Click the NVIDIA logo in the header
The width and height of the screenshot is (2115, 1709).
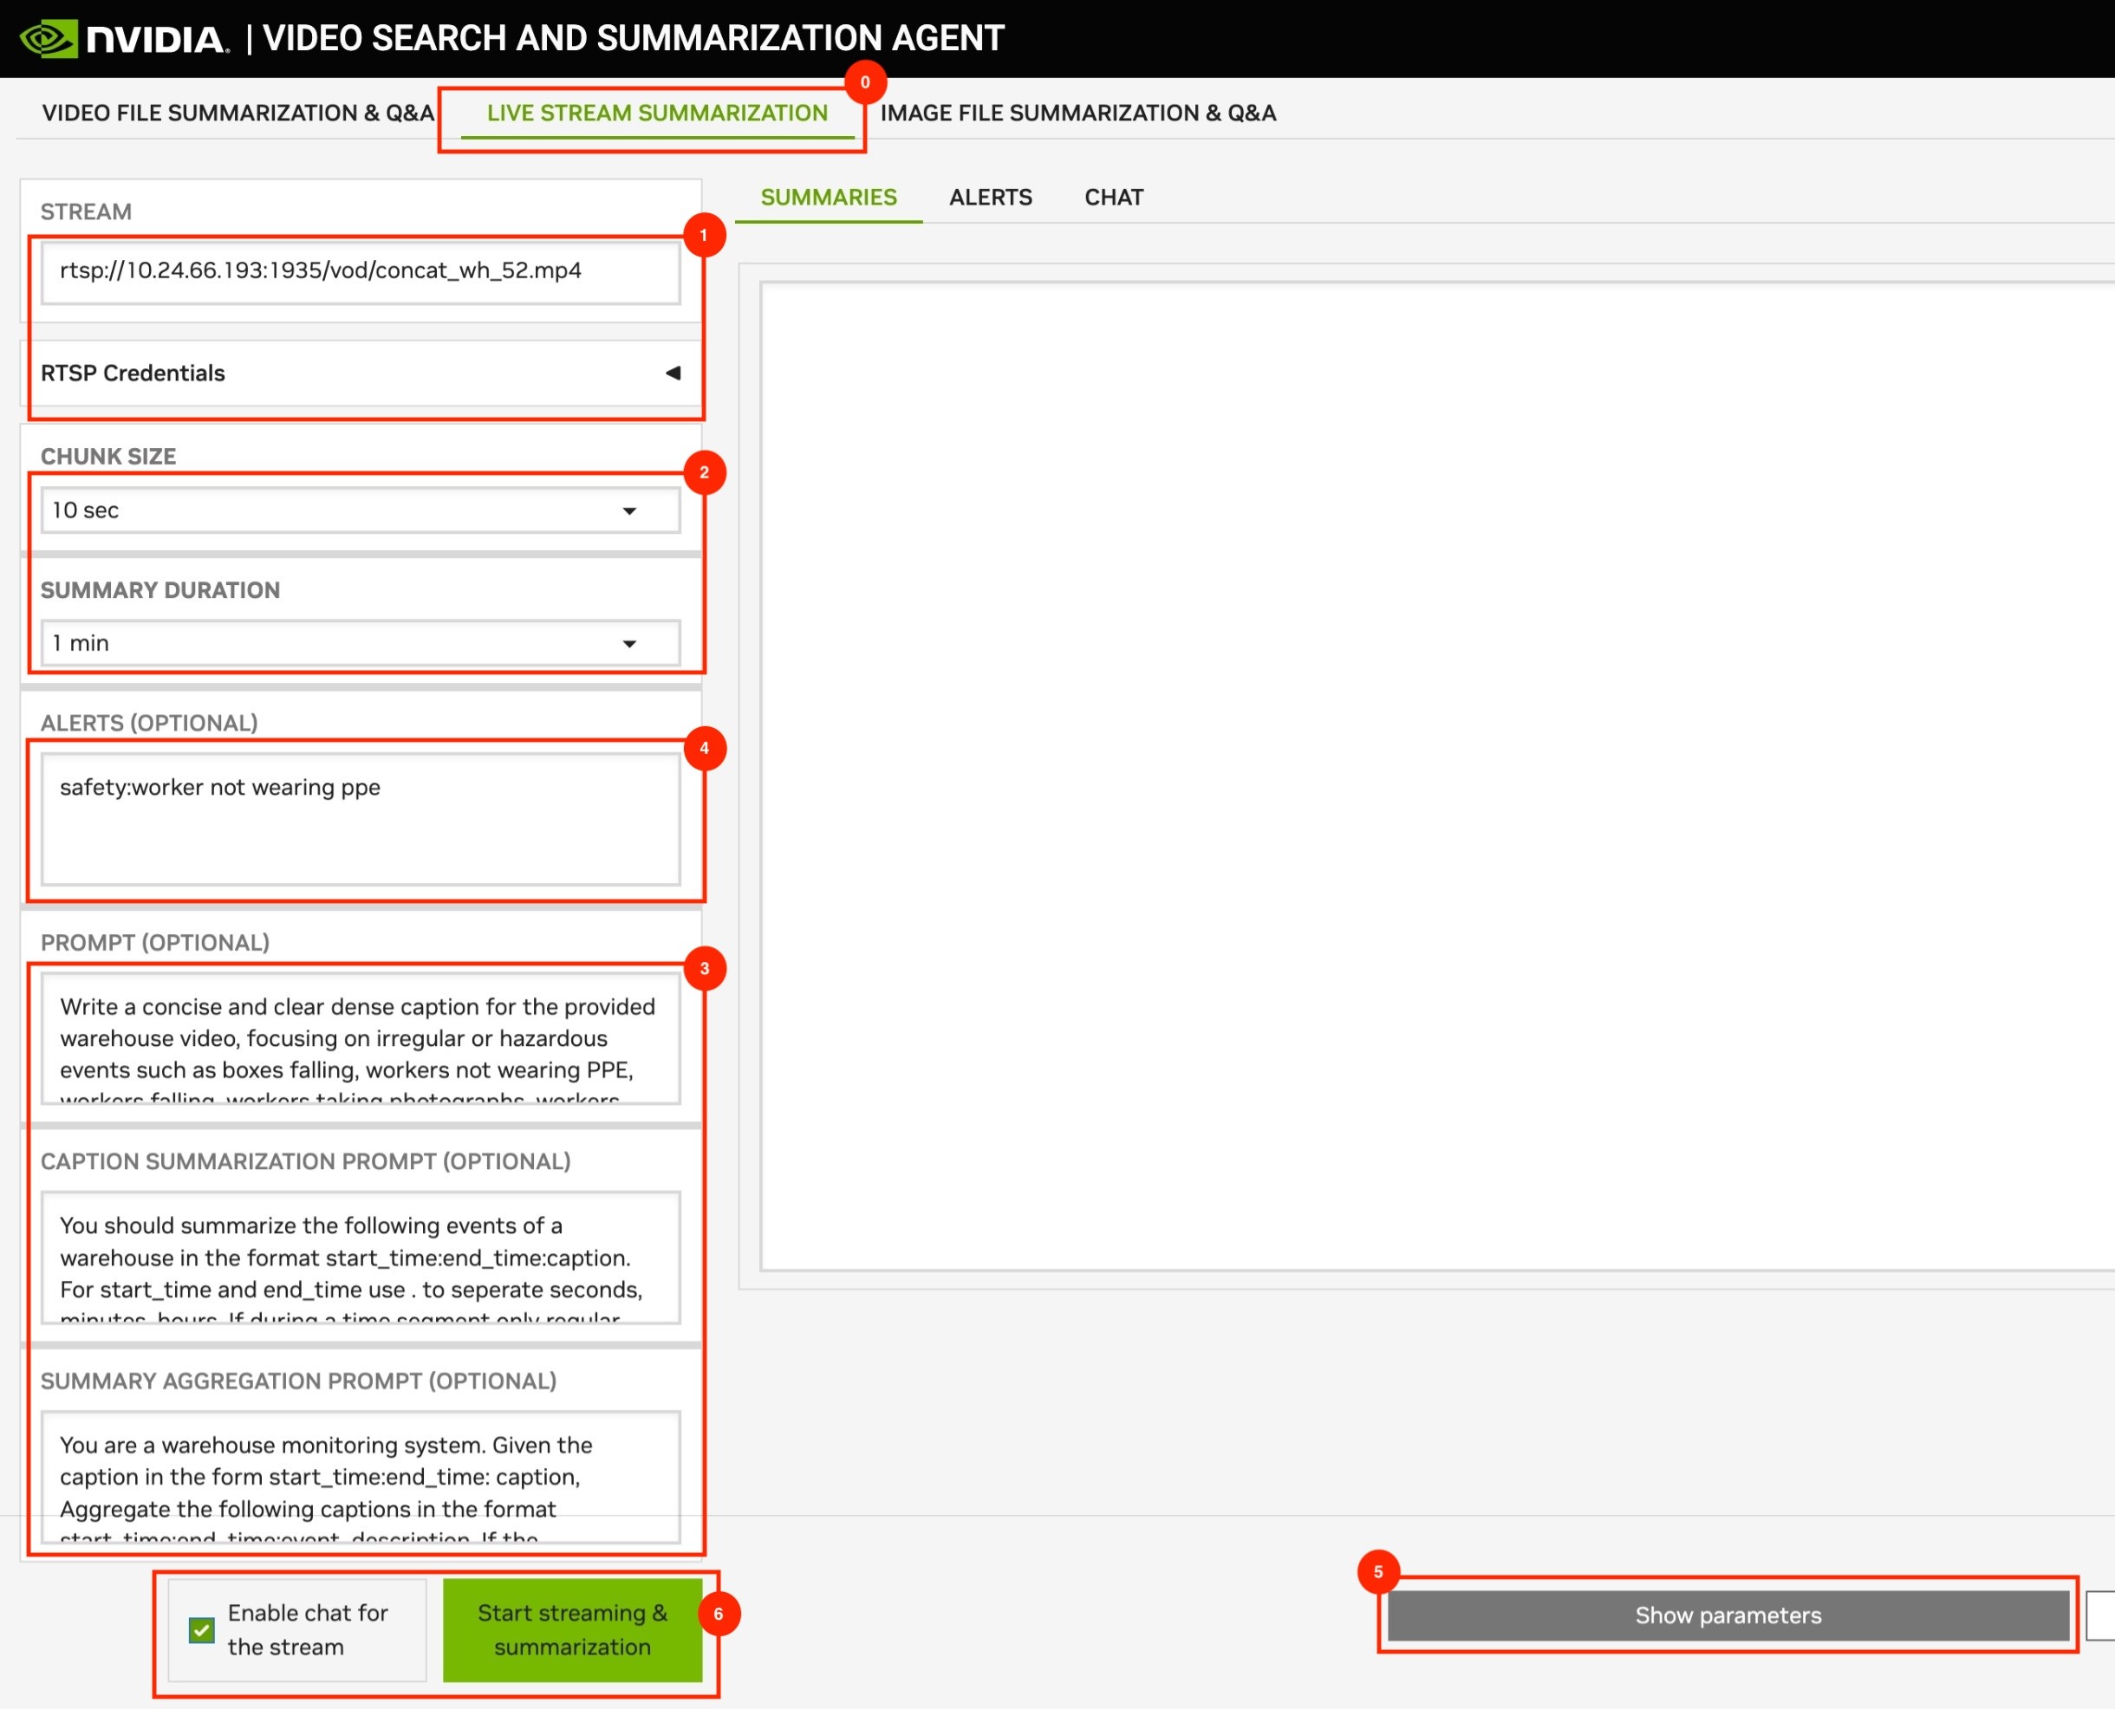point(124,38)
